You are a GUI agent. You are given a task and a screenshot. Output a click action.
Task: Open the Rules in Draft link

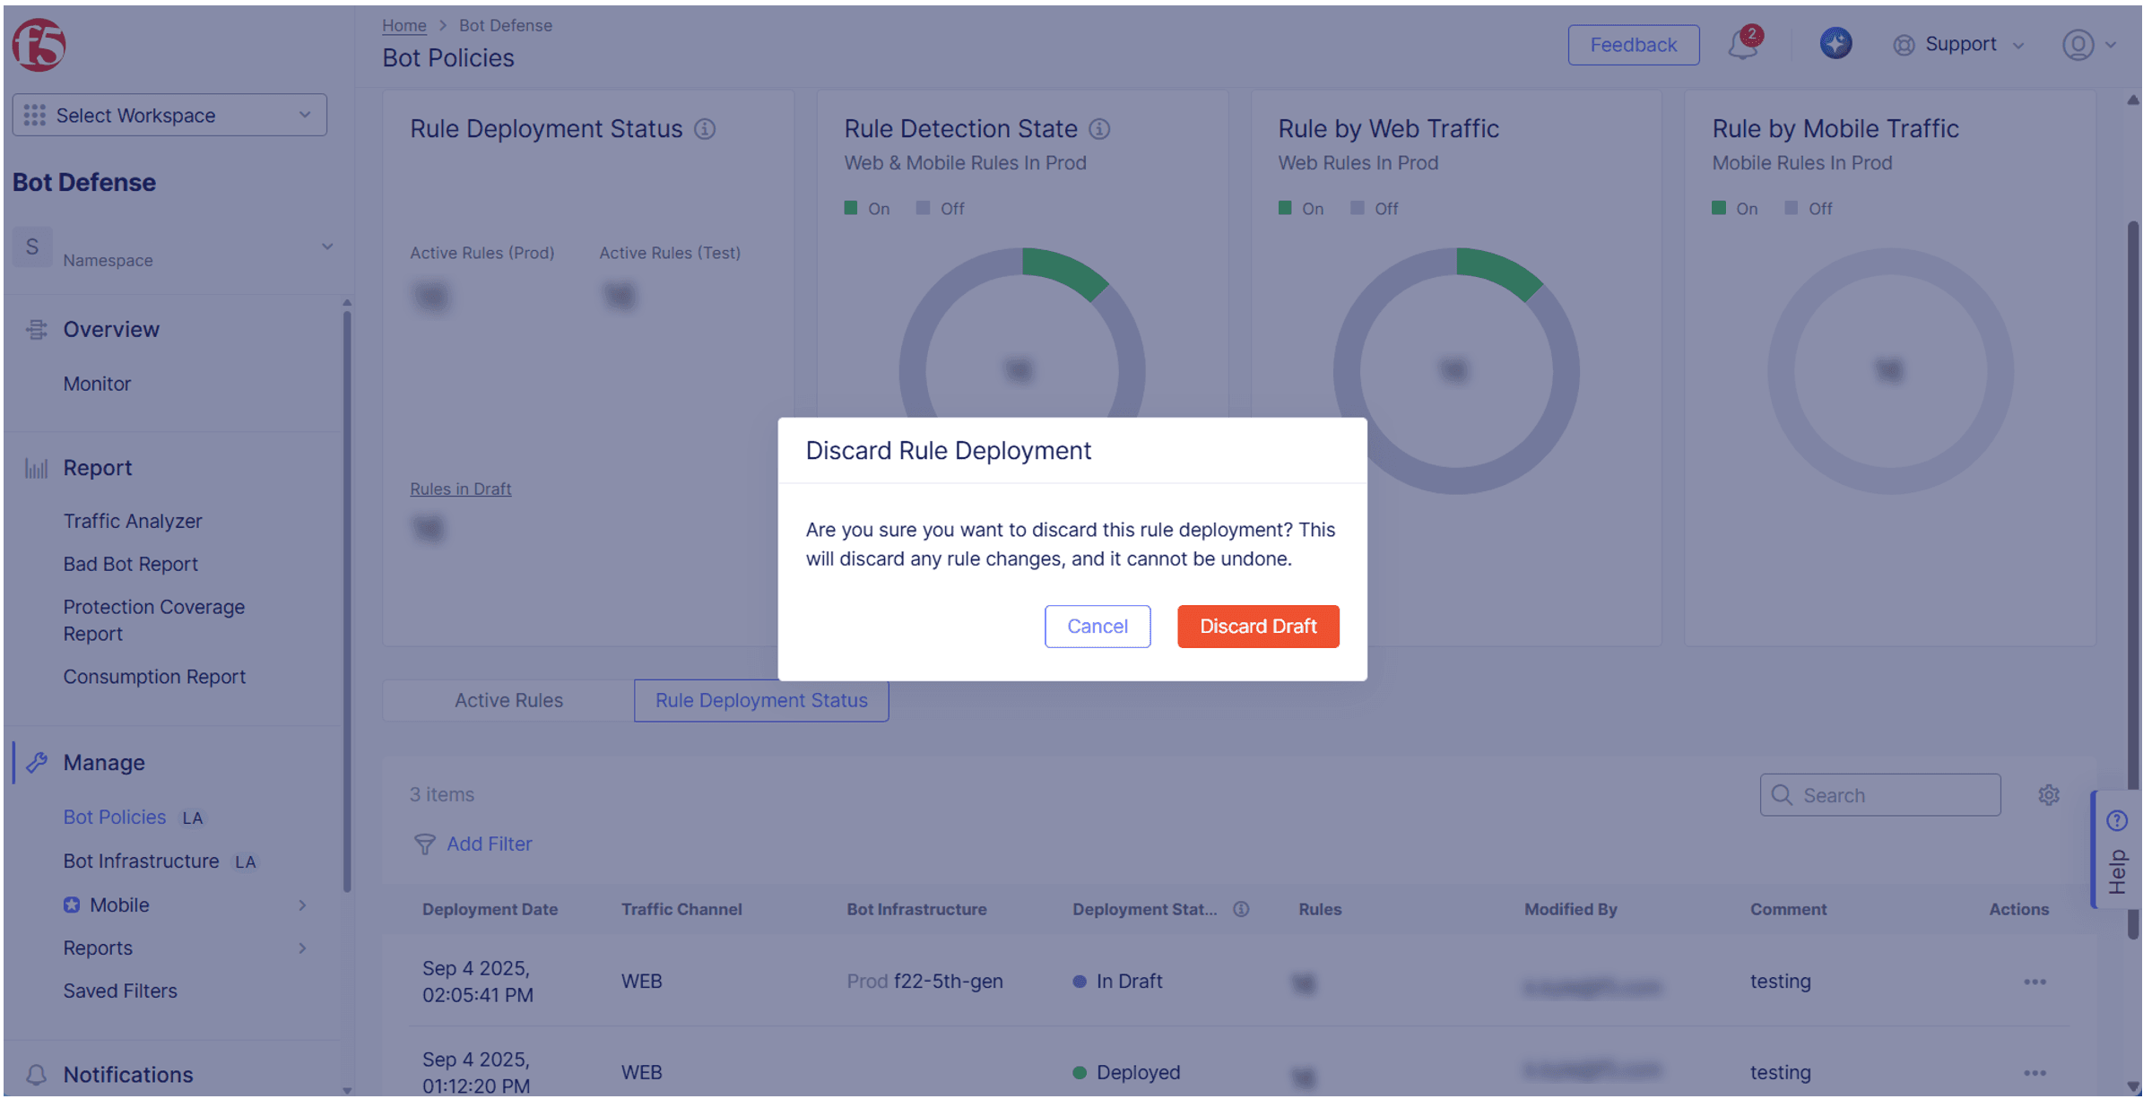[460, 489]
